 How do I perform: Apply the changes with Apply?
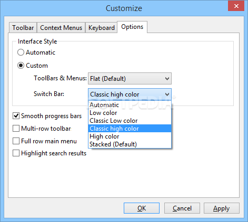222,208
